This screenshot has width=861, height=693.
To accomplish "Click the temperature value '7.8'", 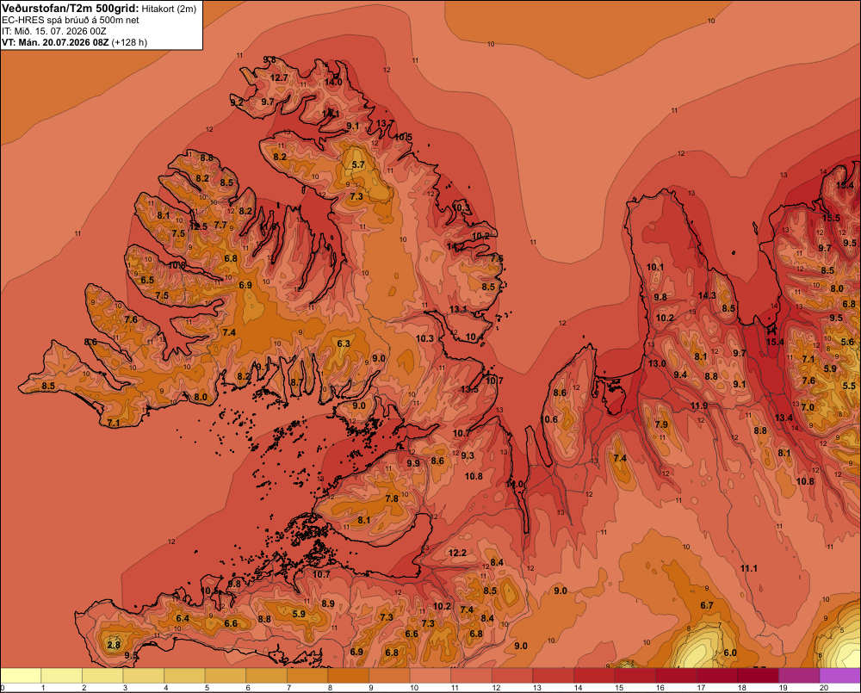I will pyautogui.click(x=392, y=498).
